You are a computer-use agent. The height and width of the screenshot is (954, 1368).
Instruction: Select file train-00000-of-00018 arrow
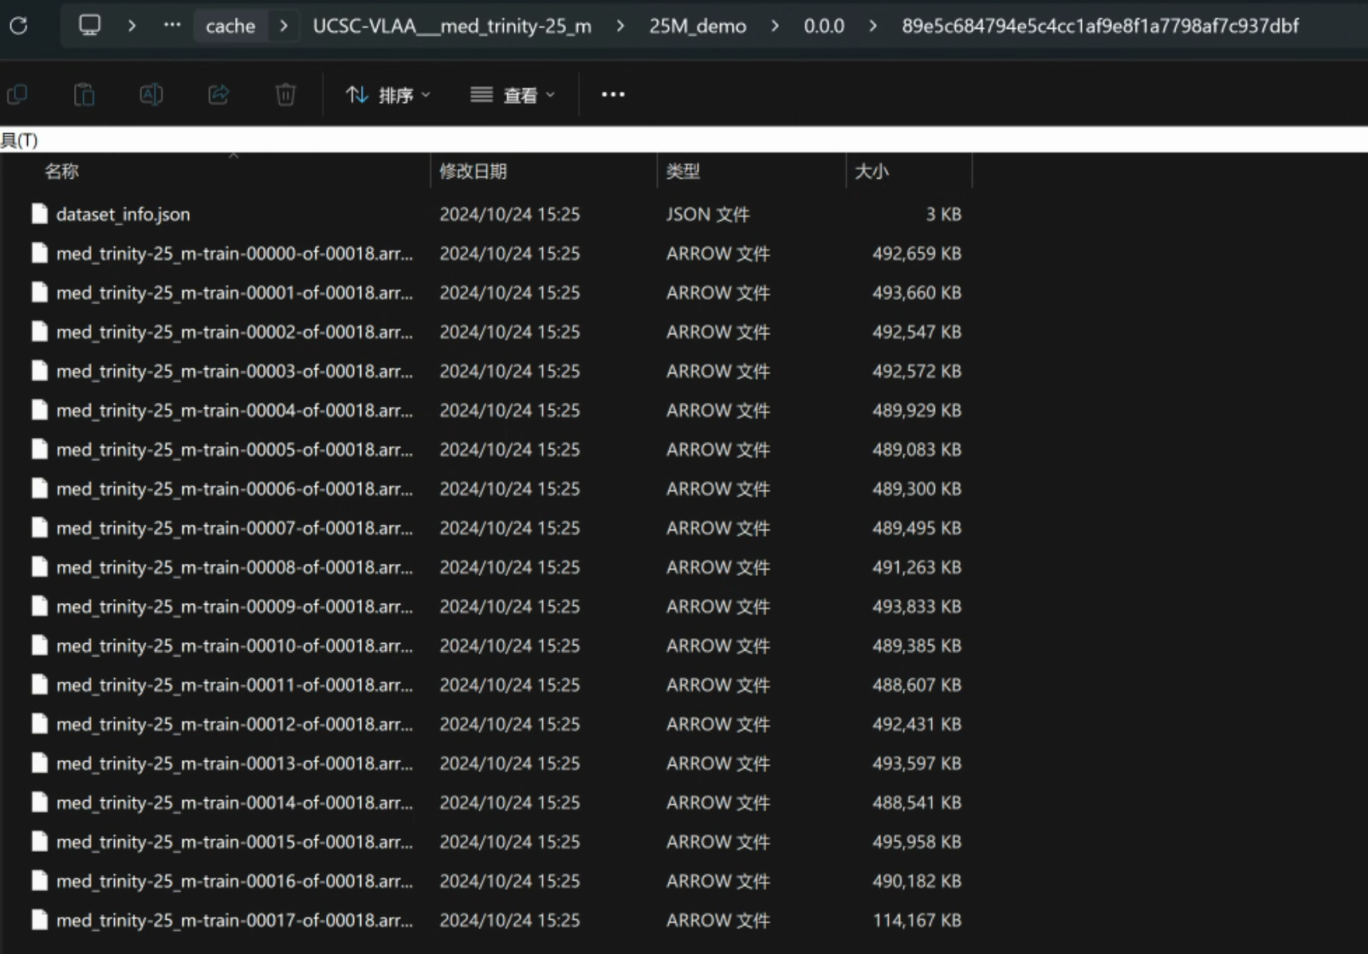pyautogui.click(x=234, y=254)
